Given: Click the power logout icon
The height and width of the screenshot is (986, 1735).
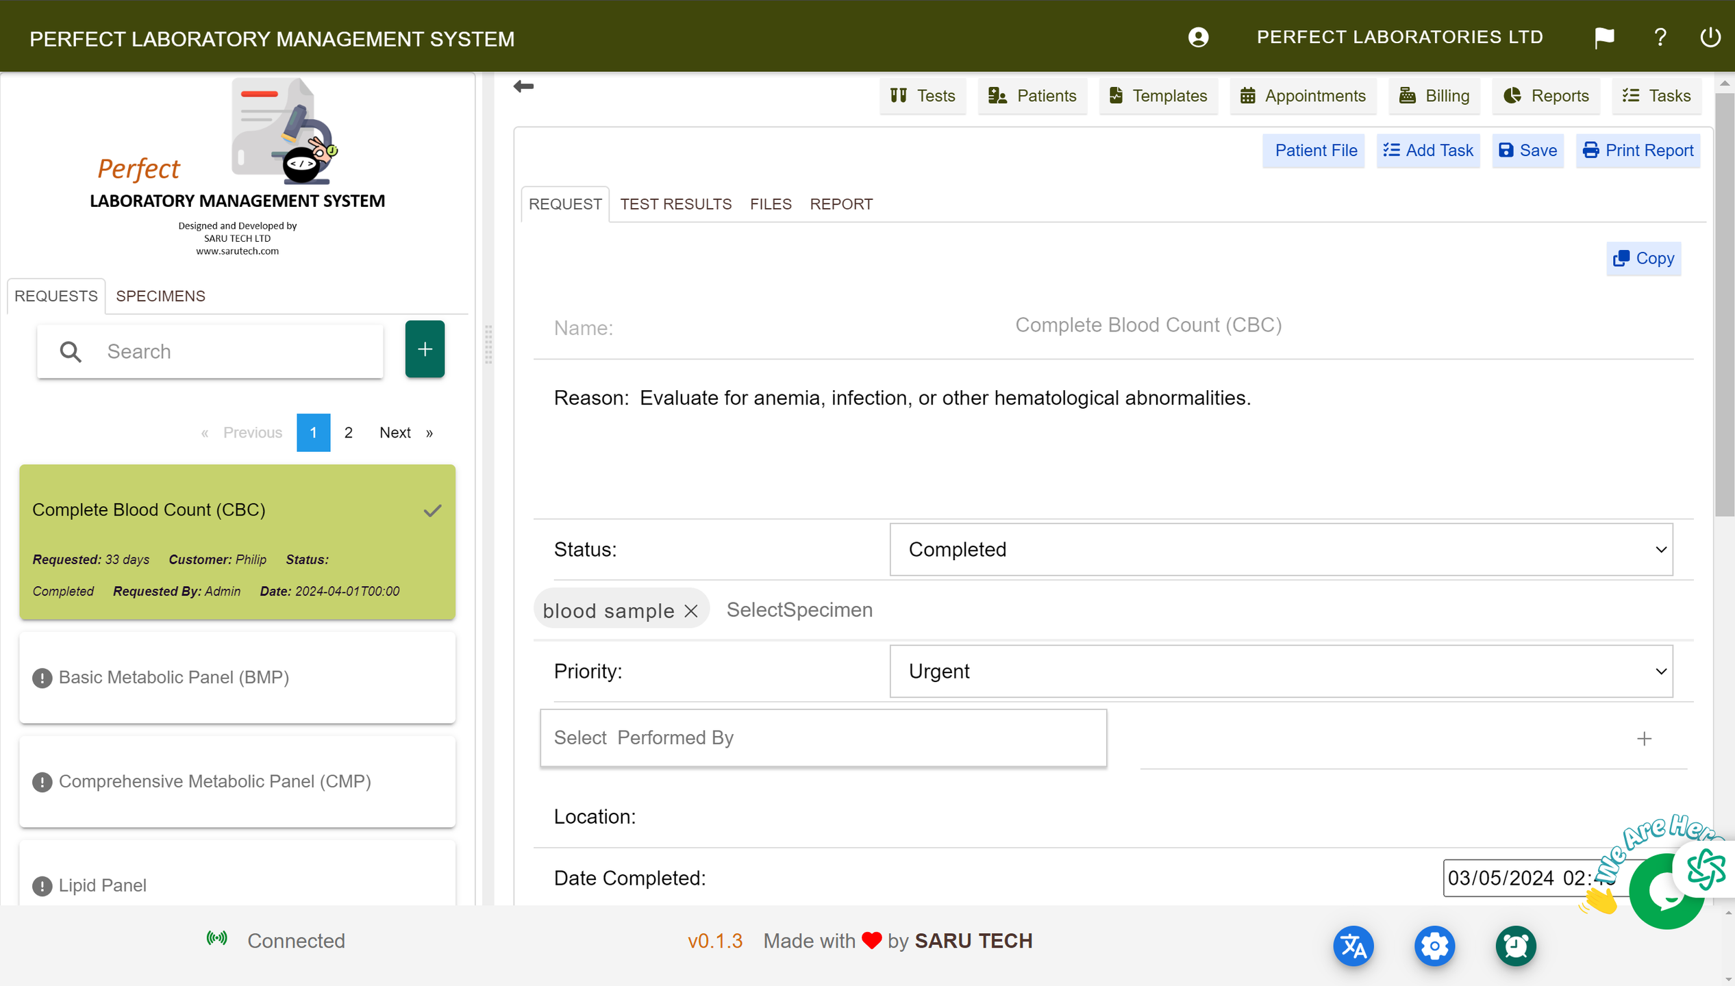Looking at the screenshot, I should (1710, 38).
